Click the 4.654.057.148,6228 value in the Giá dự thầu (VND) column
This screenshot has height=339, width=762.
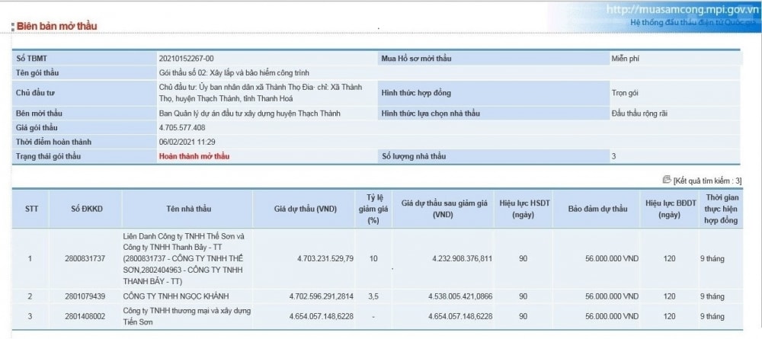[x=322, y=316]
